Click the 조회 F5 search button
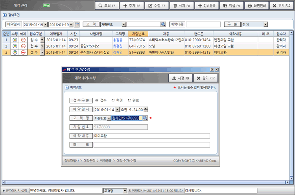This screenshot has height=195, width=295. click(106, 6)
